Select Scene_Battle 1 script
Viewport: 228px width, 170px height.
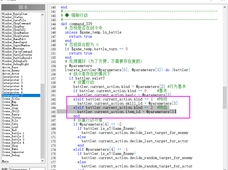[13, 133]
